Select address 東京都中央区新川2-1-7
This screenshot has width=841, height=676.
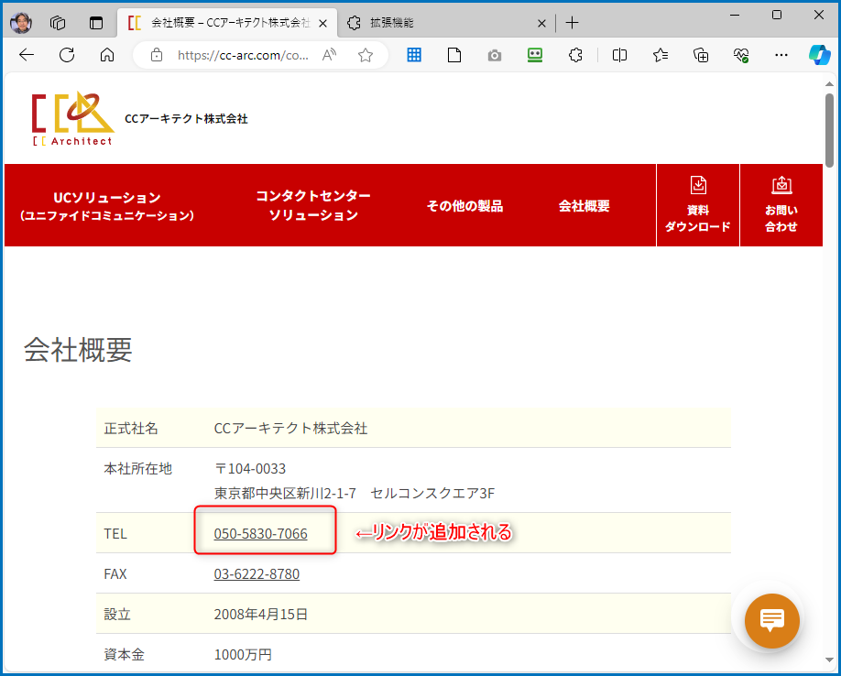coord(285,493)
